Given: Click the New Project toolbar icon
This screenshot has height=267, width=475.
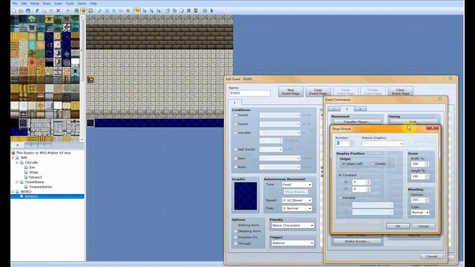Looking at the screenshot, I should coord(14,11).
